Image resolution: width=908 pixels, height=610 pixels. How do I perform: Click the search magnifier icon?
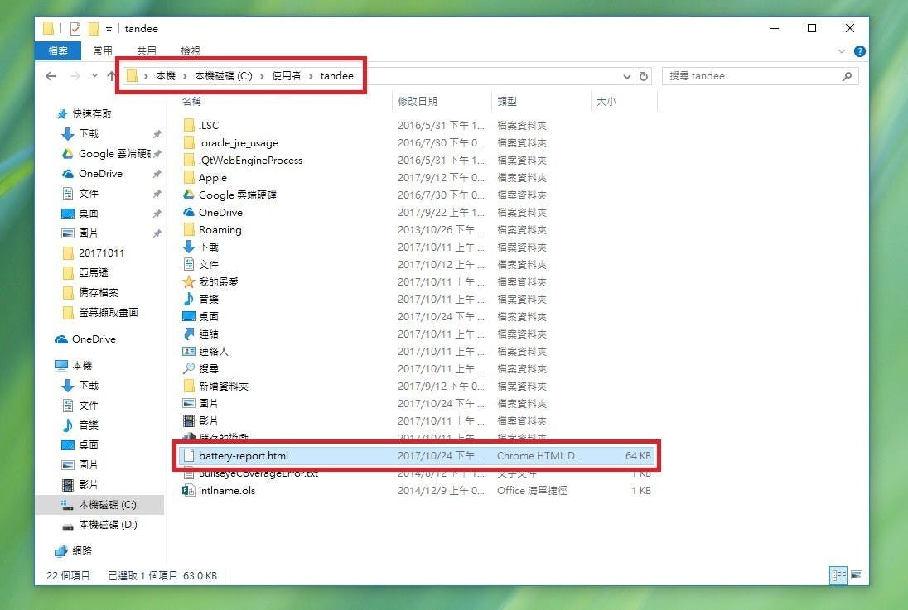pyautogui.click(x=847, y=76)
